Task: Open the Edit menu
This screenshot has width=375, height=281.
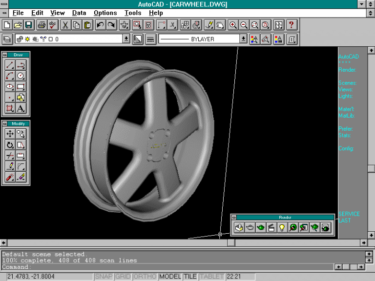Action: tap(37, 13)
